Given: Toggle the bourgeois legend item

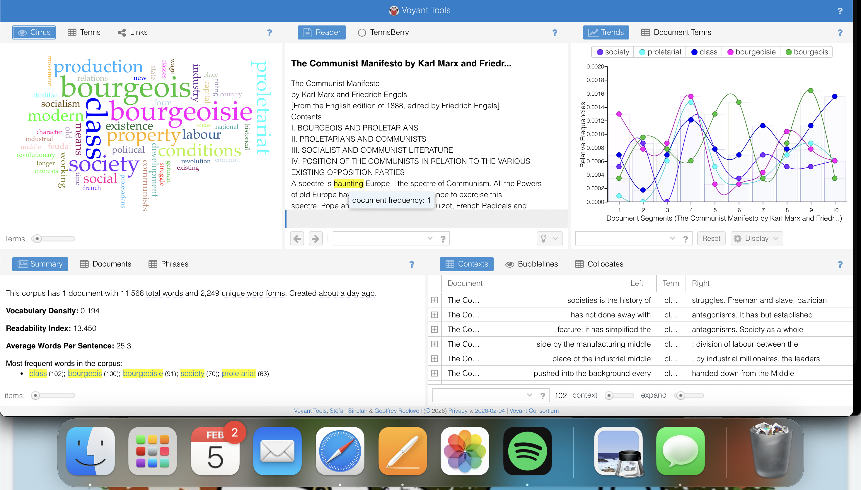Looking at the screenshot, I should pyautogui.click(x=807, y=52).
